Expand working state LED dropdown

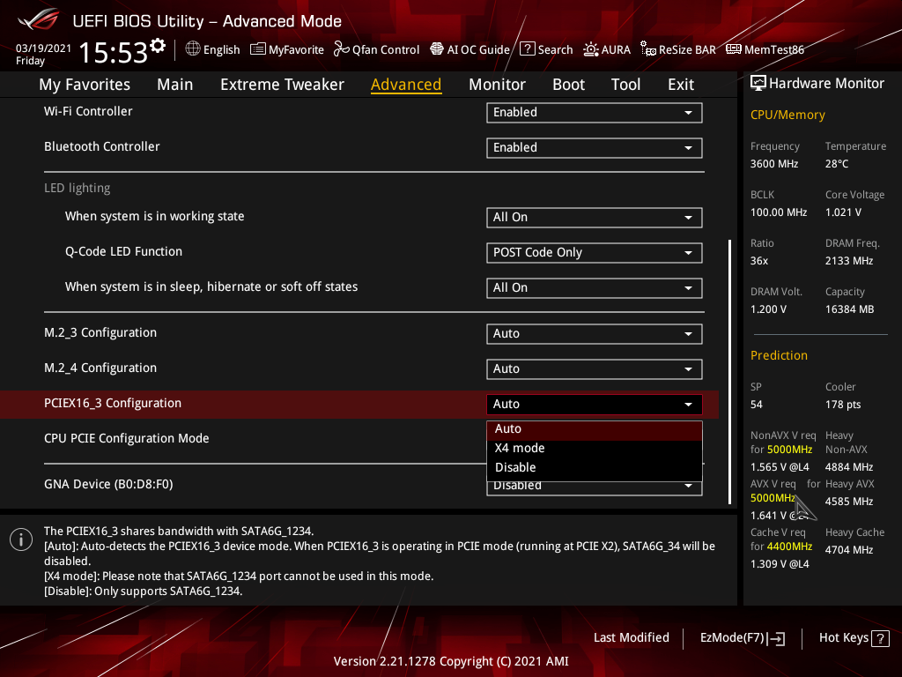[x=595, y=217]
